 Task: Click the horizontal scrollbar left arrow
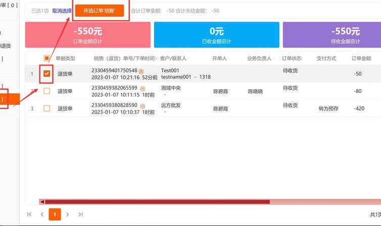(42, 202)
